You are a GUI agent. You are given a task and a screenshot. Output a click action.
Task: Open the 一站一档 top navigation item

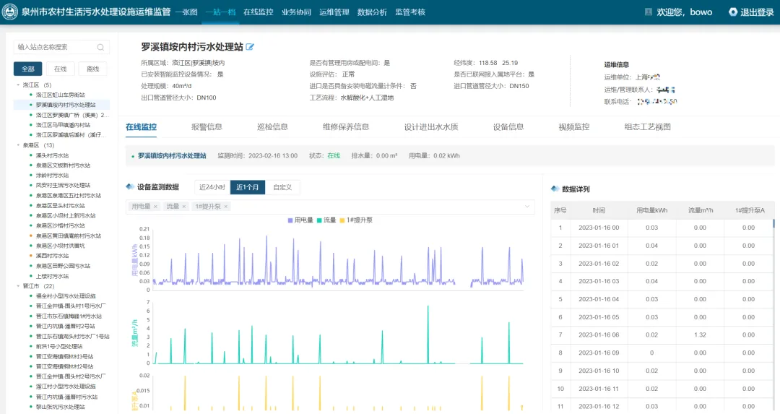pyautogui.click(x=220, y=12)
